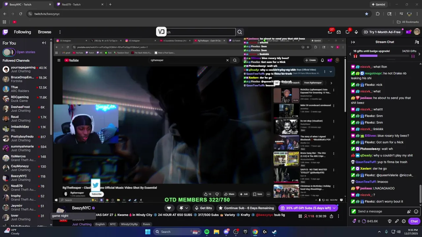
Task: Switch to the Nes679 - Twitch tab
Action: 80,5
